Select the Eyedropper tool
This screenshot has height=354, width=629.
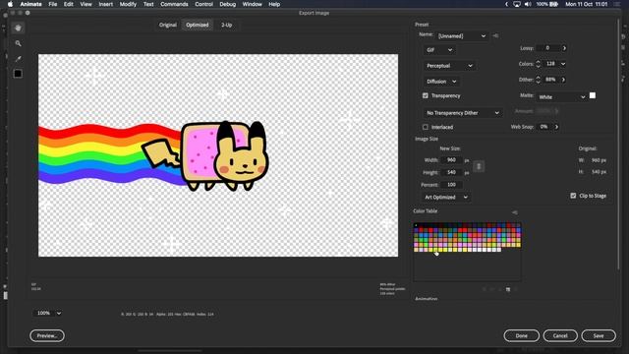18,59
